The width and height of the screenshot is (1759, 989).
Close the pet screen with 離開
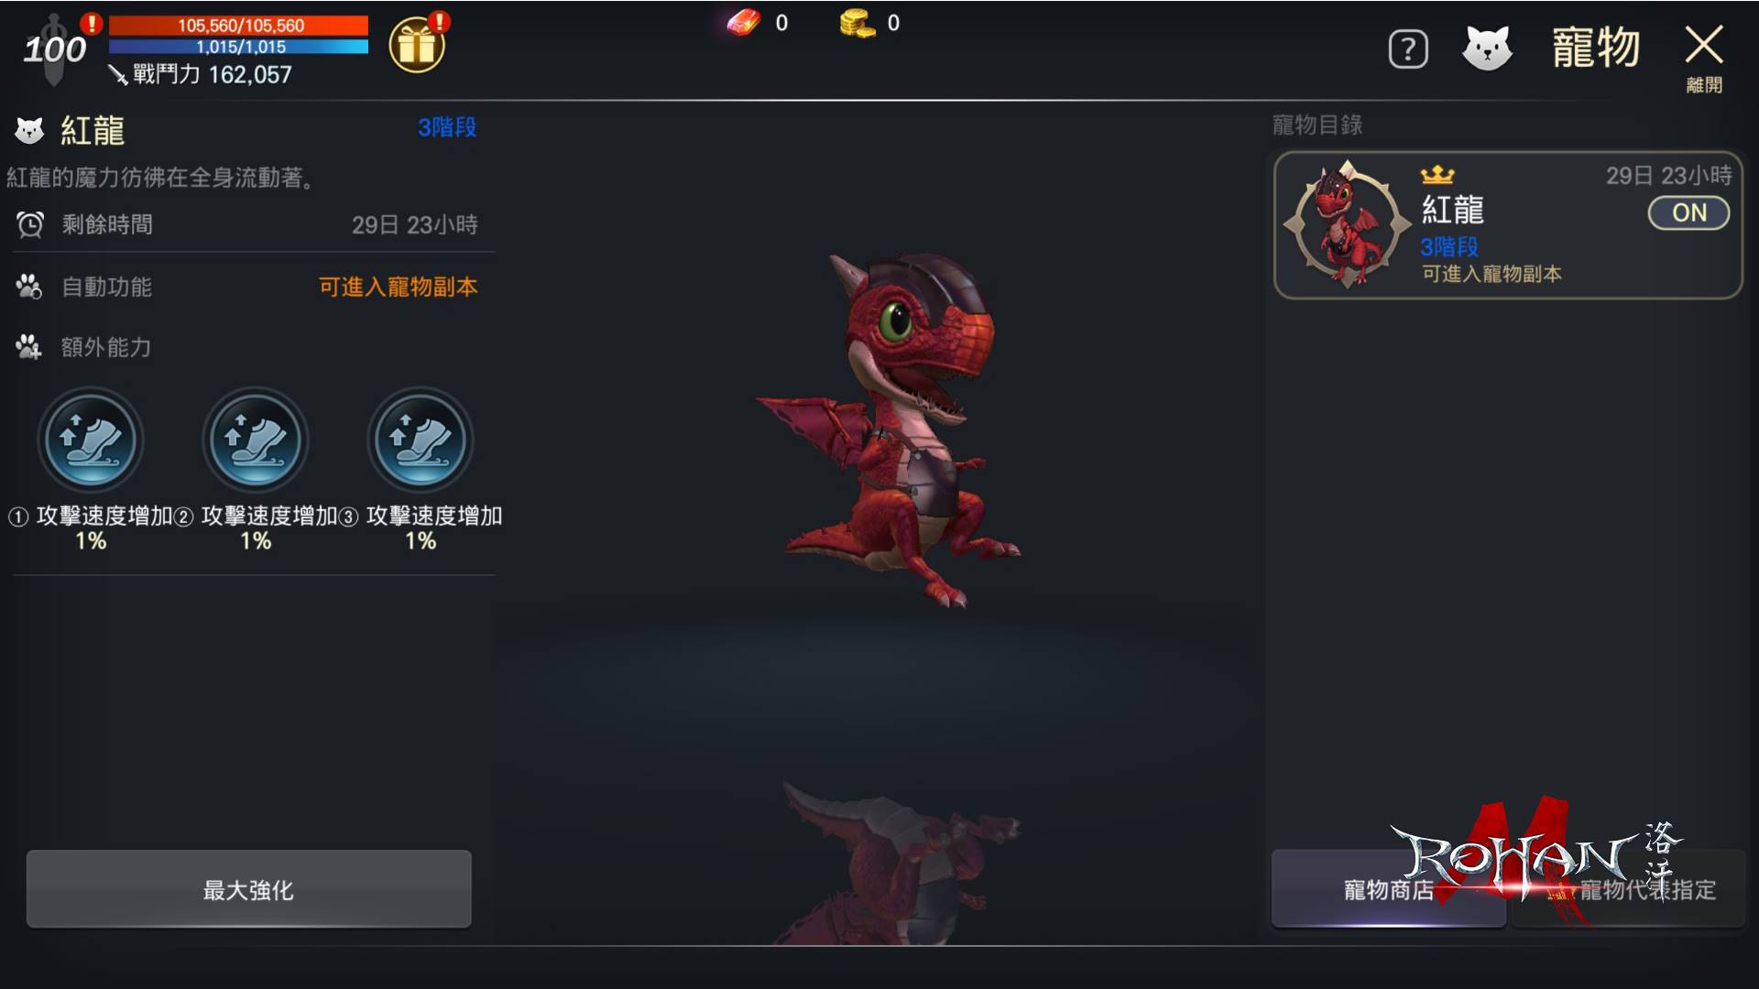tap(1704, 59)
